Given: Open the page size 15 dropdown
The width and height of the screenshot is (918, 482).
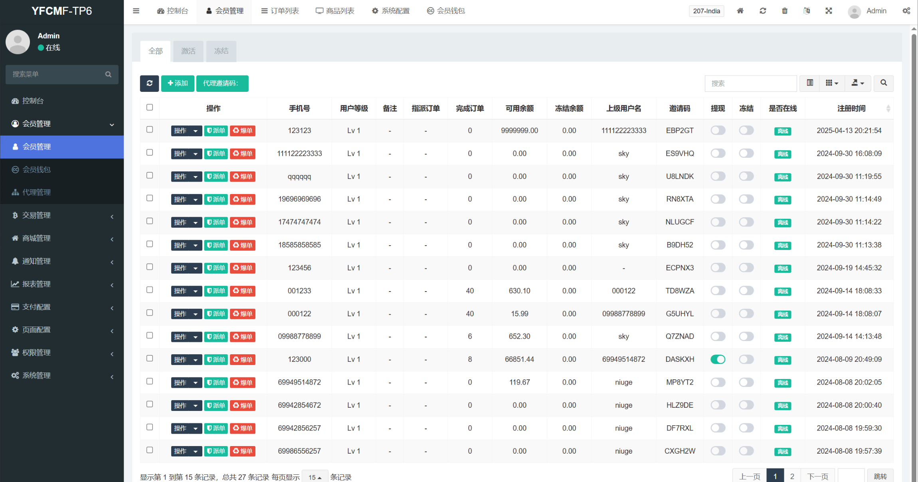Looking at the screenshot, I should coord(315,477).
